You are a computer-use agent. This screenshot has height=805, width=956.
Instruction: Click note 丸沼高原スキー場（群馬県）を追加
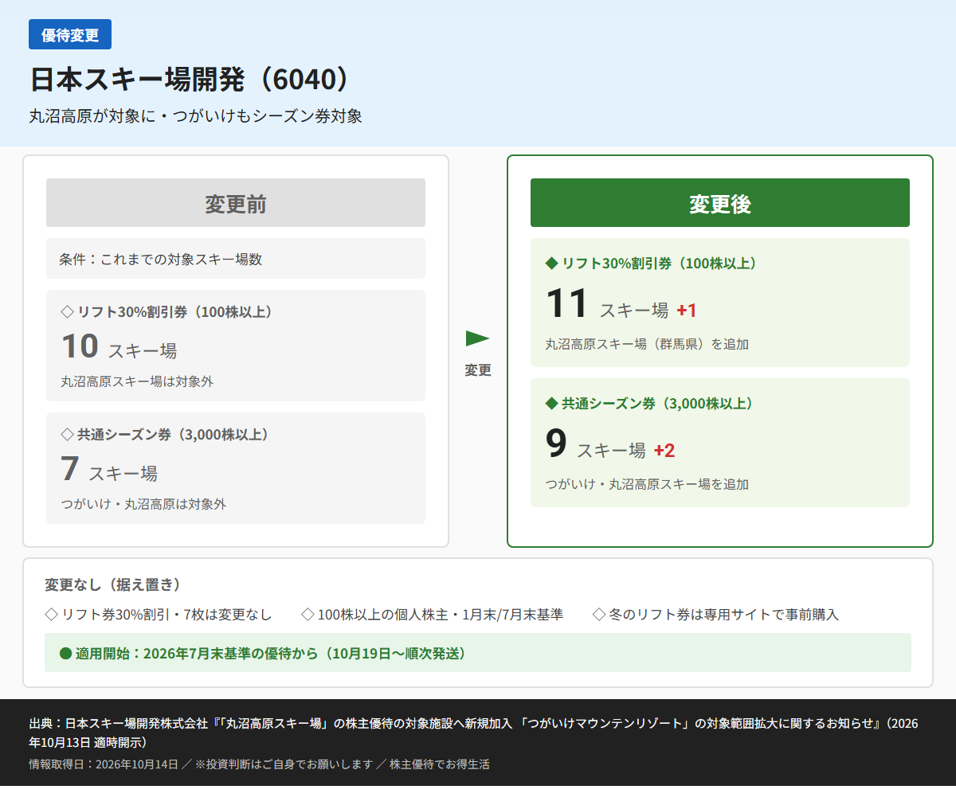coord(647,344)
